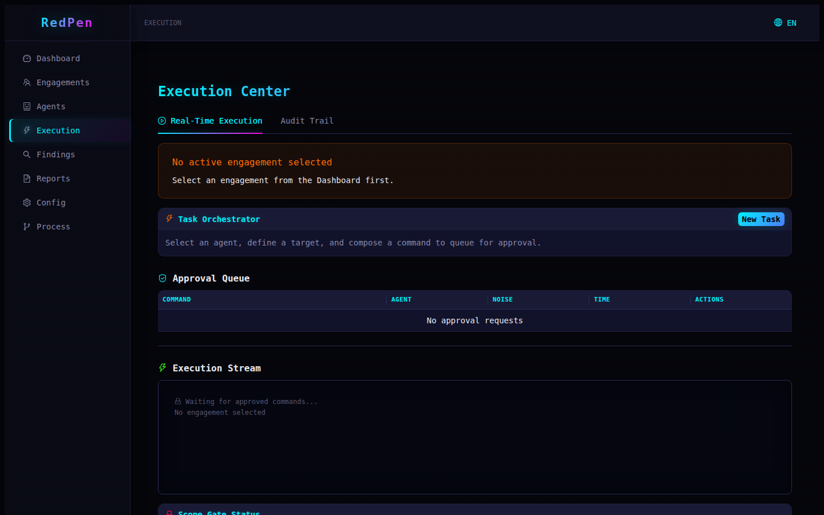This screenshot has height=515, width=824.
Task: Click the globe language icon
Action: (778, 22)
